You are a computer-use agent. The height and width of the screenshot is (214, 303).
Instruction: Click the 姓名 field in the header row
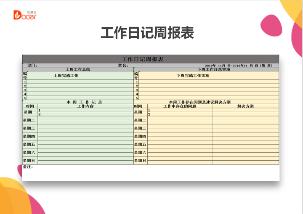[x=123, y=66]
